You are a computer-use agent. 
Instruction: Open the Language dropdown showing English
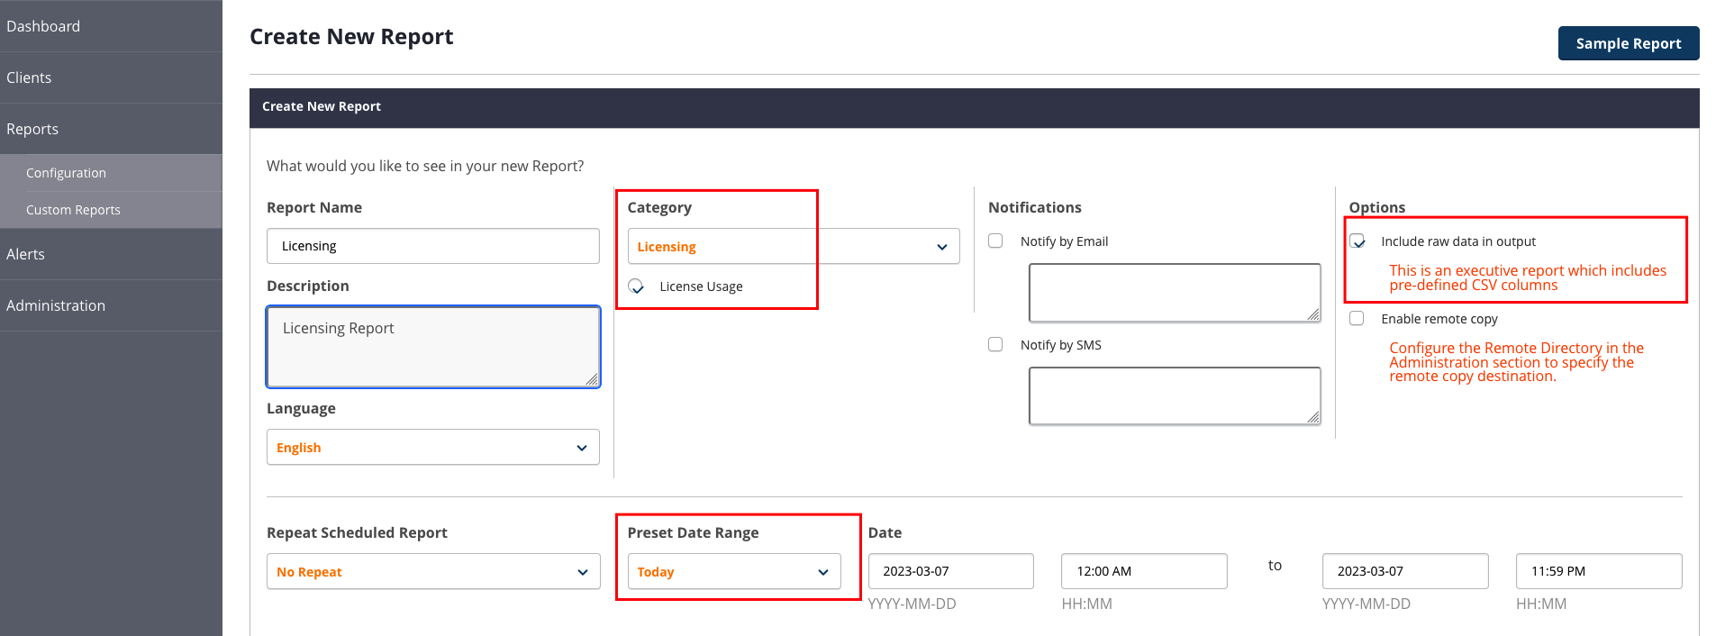433,447
